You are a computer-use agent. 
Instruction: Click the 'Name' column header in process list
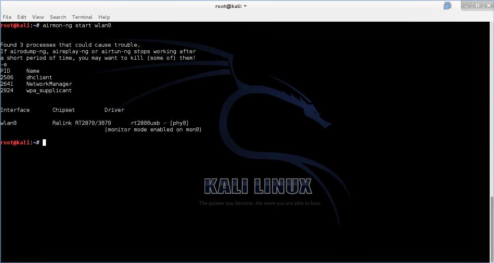coord(33,71)
